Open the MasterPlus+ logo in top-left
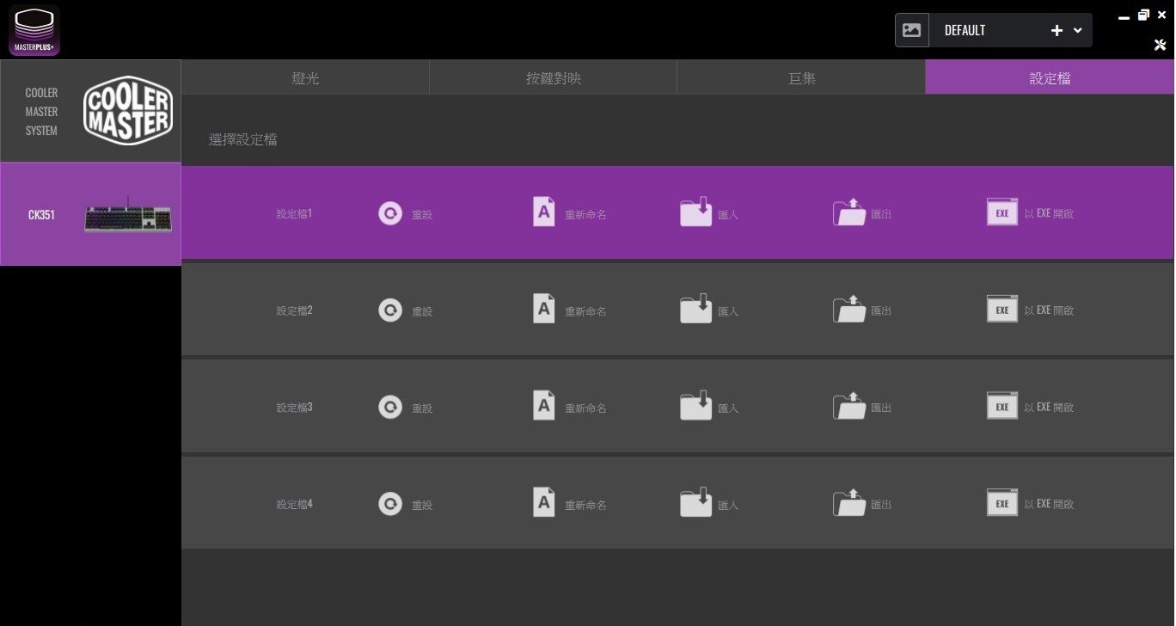This screenshot has height=626, width=1176. coord(34,30)
